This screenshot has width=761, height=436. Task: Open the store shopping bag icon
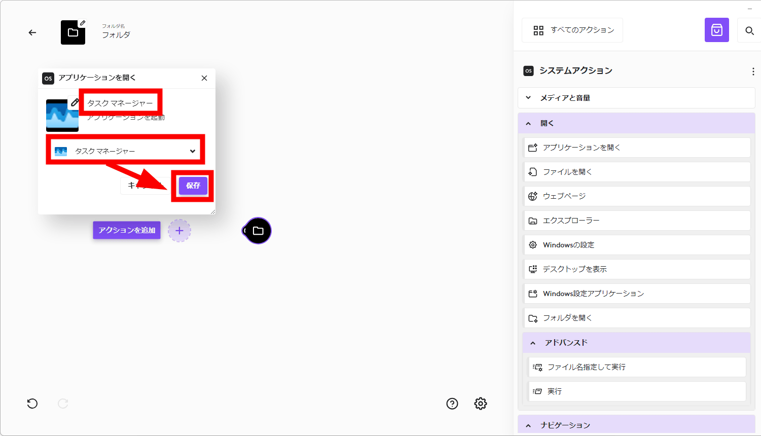pyautogui.click(x=716, y=30)
